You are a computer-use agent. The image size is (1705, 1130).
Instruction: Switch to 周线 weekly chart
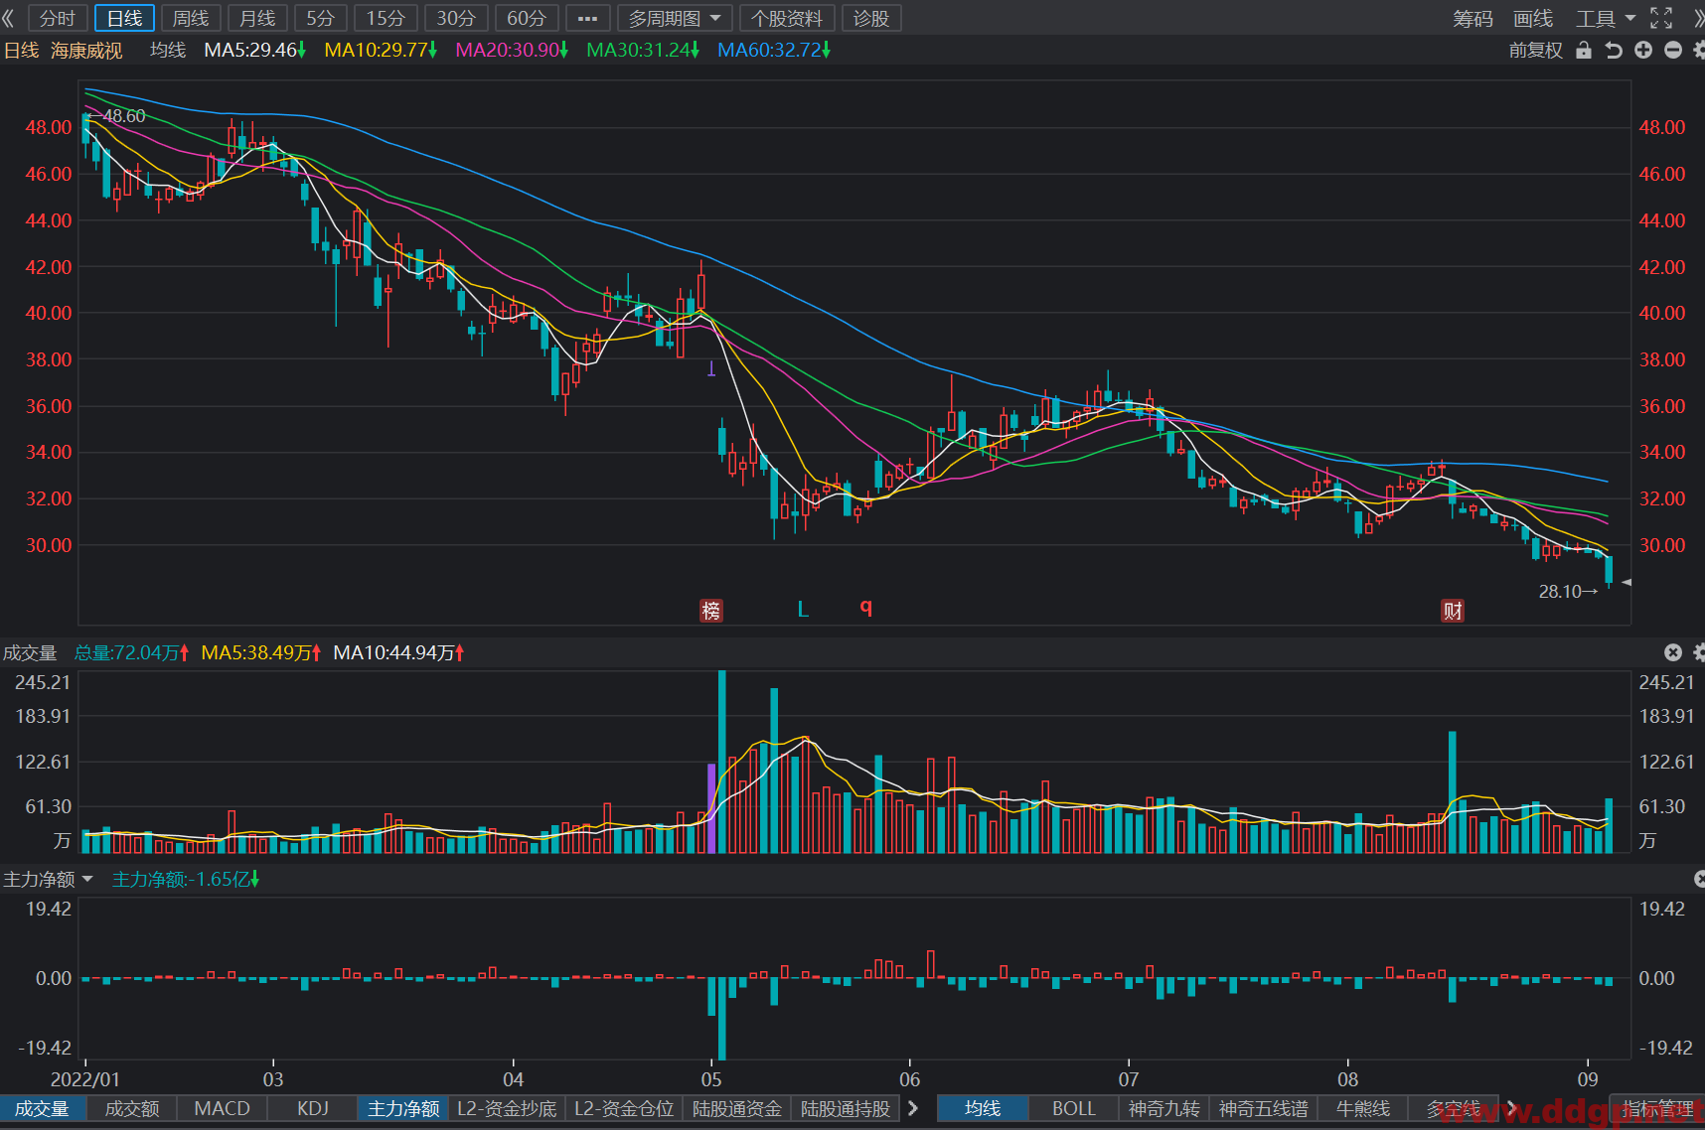point(191,18)
